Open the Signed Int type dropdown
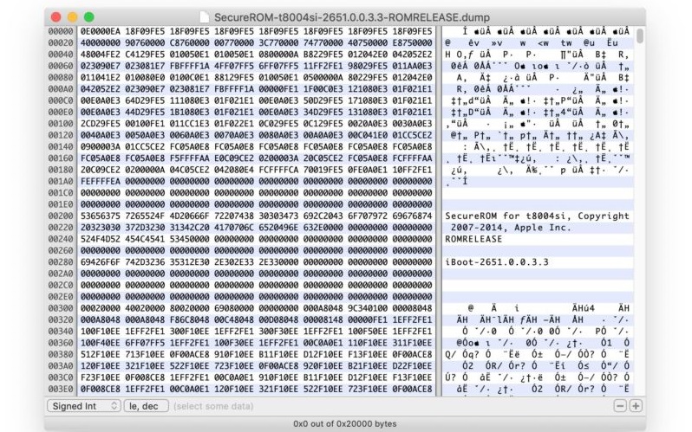 pyautogui.click(x=84, y=406)
